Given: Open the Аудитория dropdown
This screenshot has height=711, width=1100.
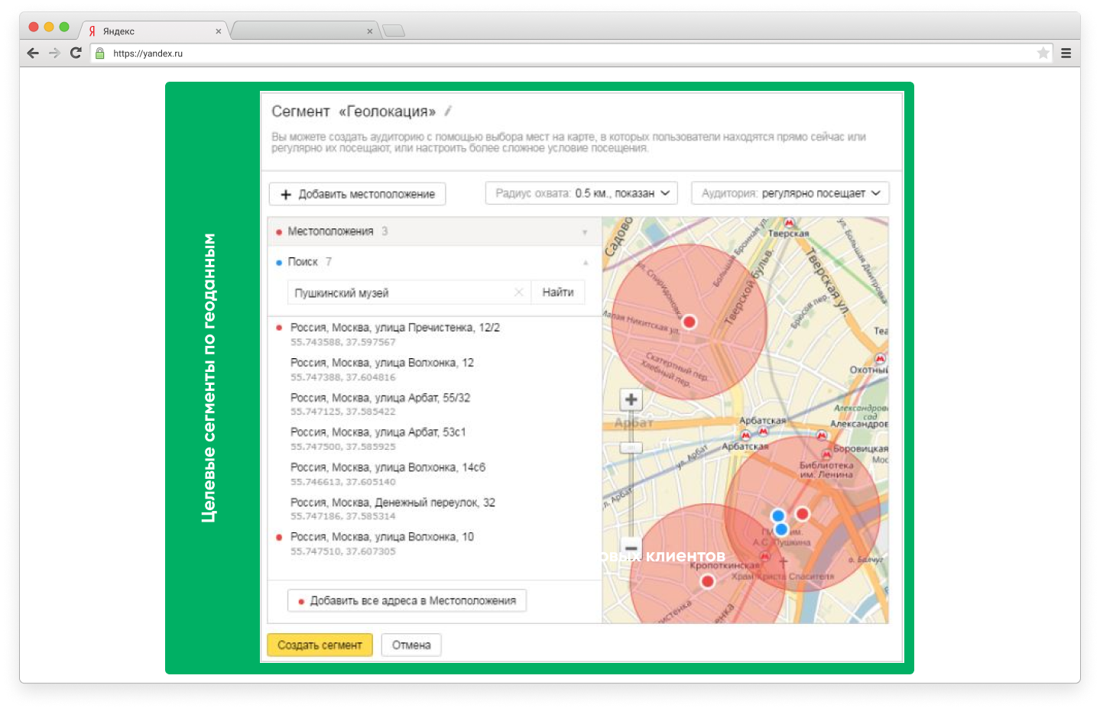Looking at the screenshot, I should pos(790,193).
